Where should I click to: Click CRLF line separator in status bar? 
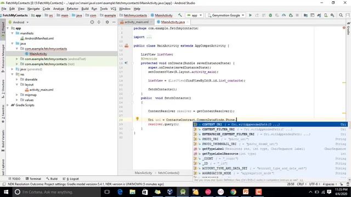pyautogui.click(x=302, y=184)
